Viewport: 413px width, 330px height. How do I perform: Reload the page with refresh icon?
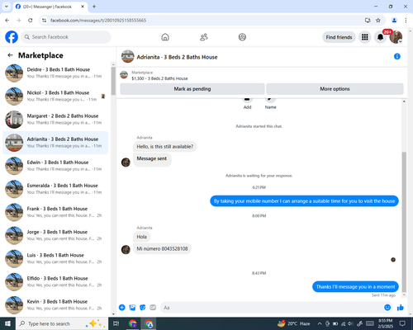[x=31, y=21]
